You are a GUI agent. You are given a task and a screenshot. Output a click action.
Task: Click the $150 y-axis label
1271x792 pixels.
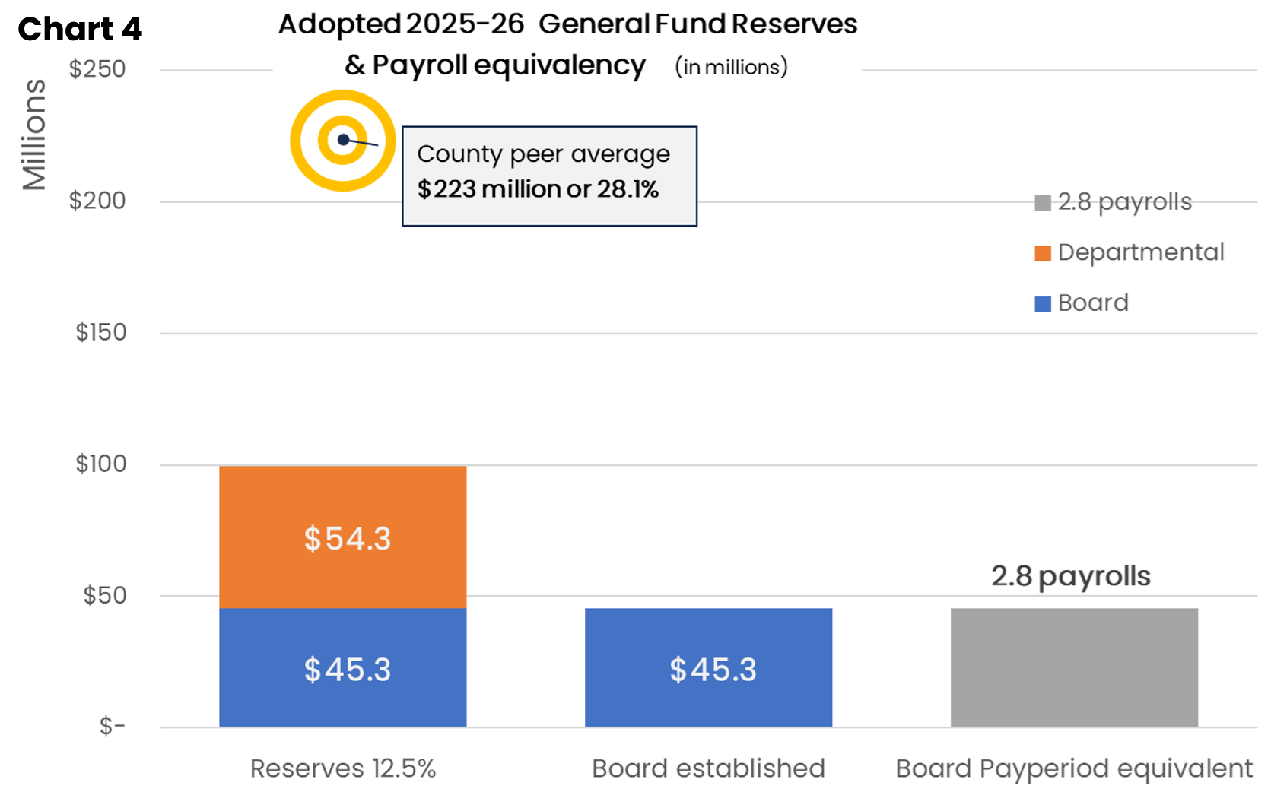101,332
